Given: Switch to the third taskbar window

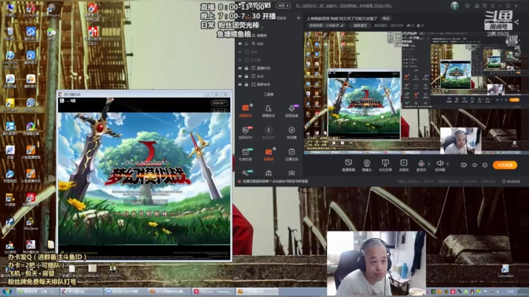Looking at the screenshot, I should (x=126, y=291).
